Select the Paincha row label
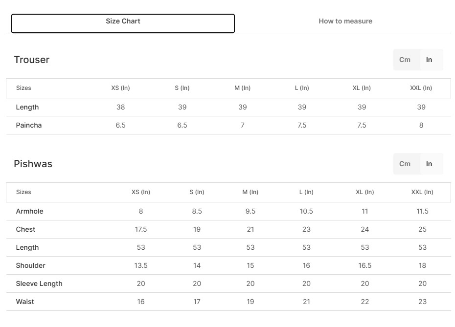This screenshot has height=327, width=455. (29, 125)
